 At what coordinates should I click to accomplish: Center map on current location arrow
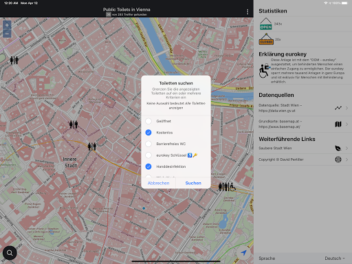coord(243,252)
